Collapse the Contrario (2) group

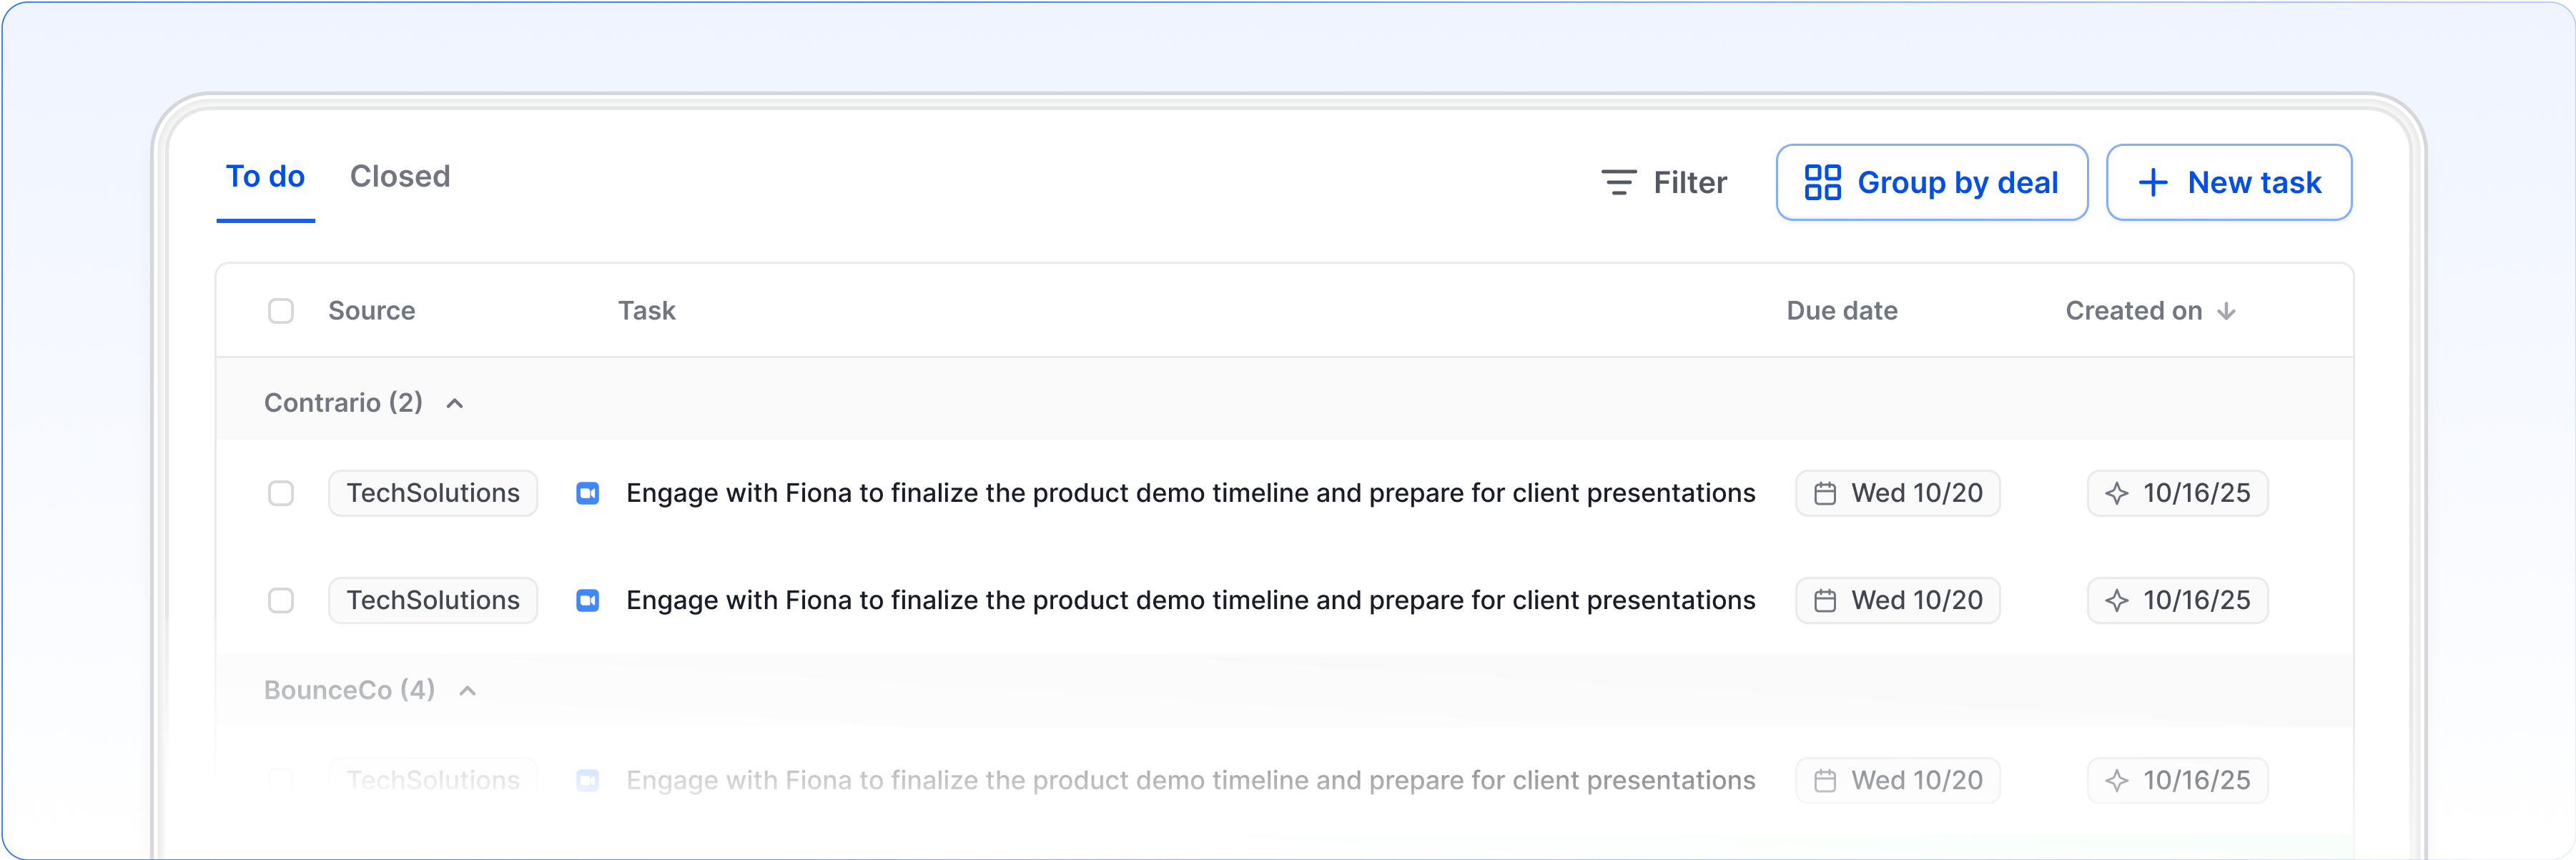click(455, 403)
